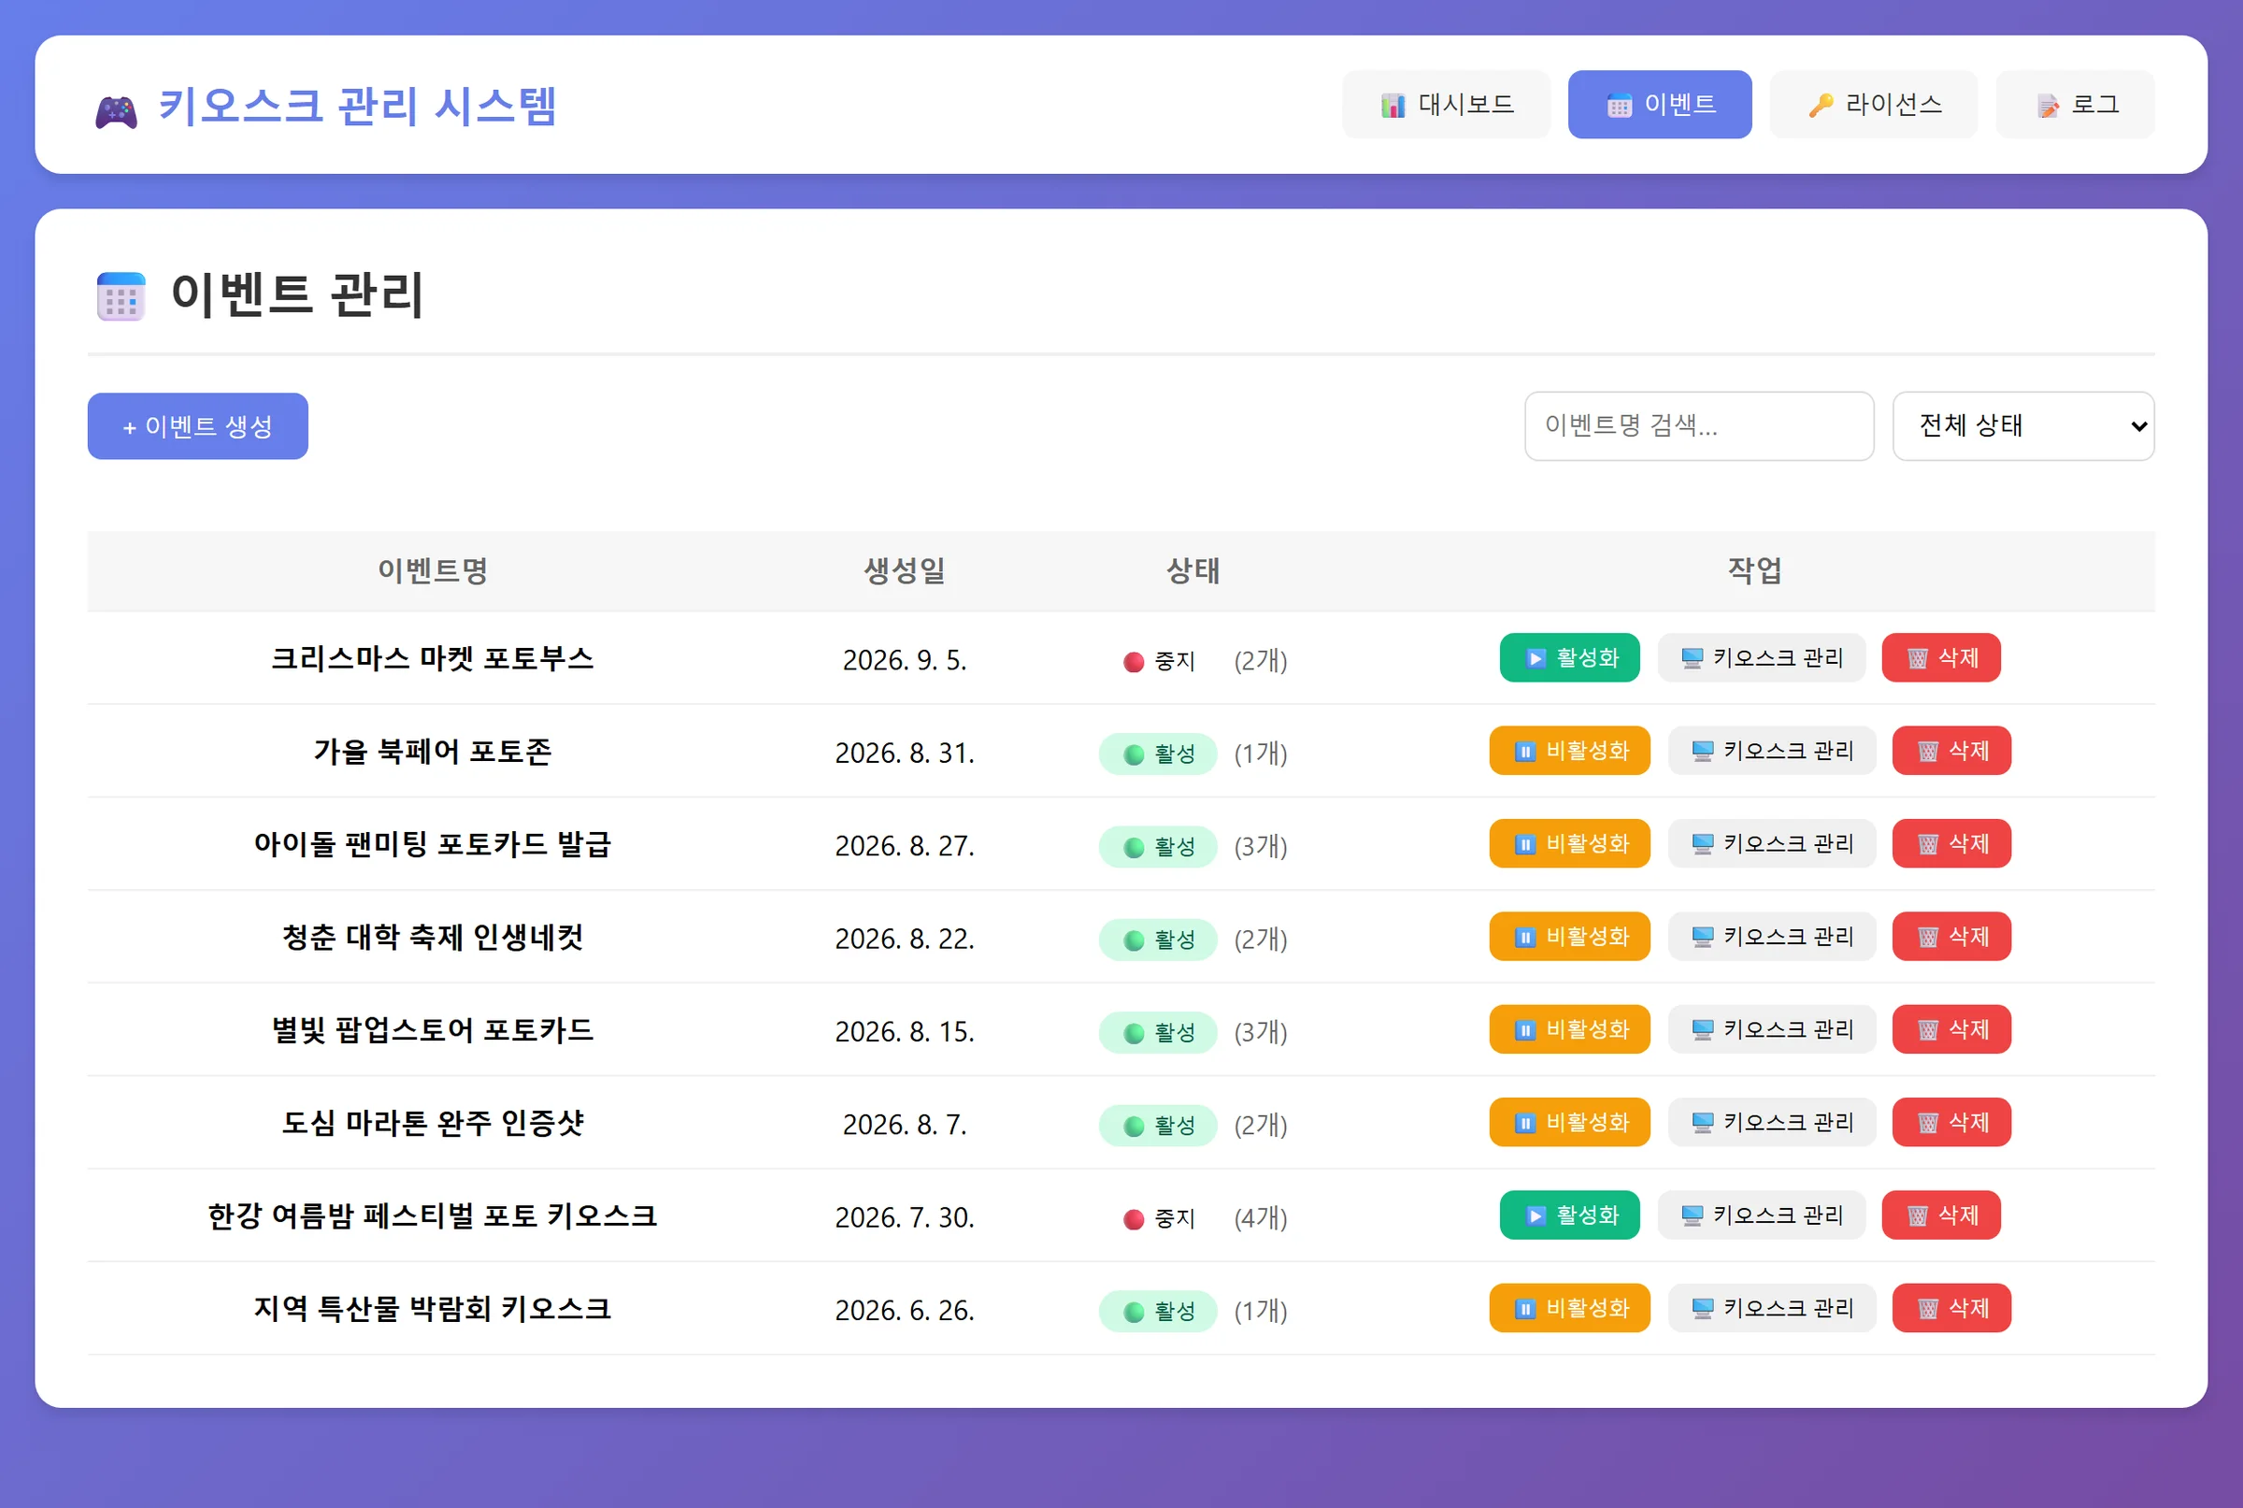The width and height of the screenshot is (2243, 1508).
Task: Deactivate 지역 특산물 박람회 키오스크 event
Action: (1569, 1309)
